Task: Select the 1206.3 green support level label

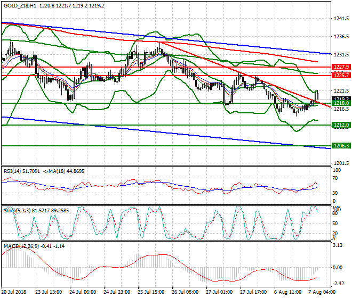Action: [x=341, y=146]
